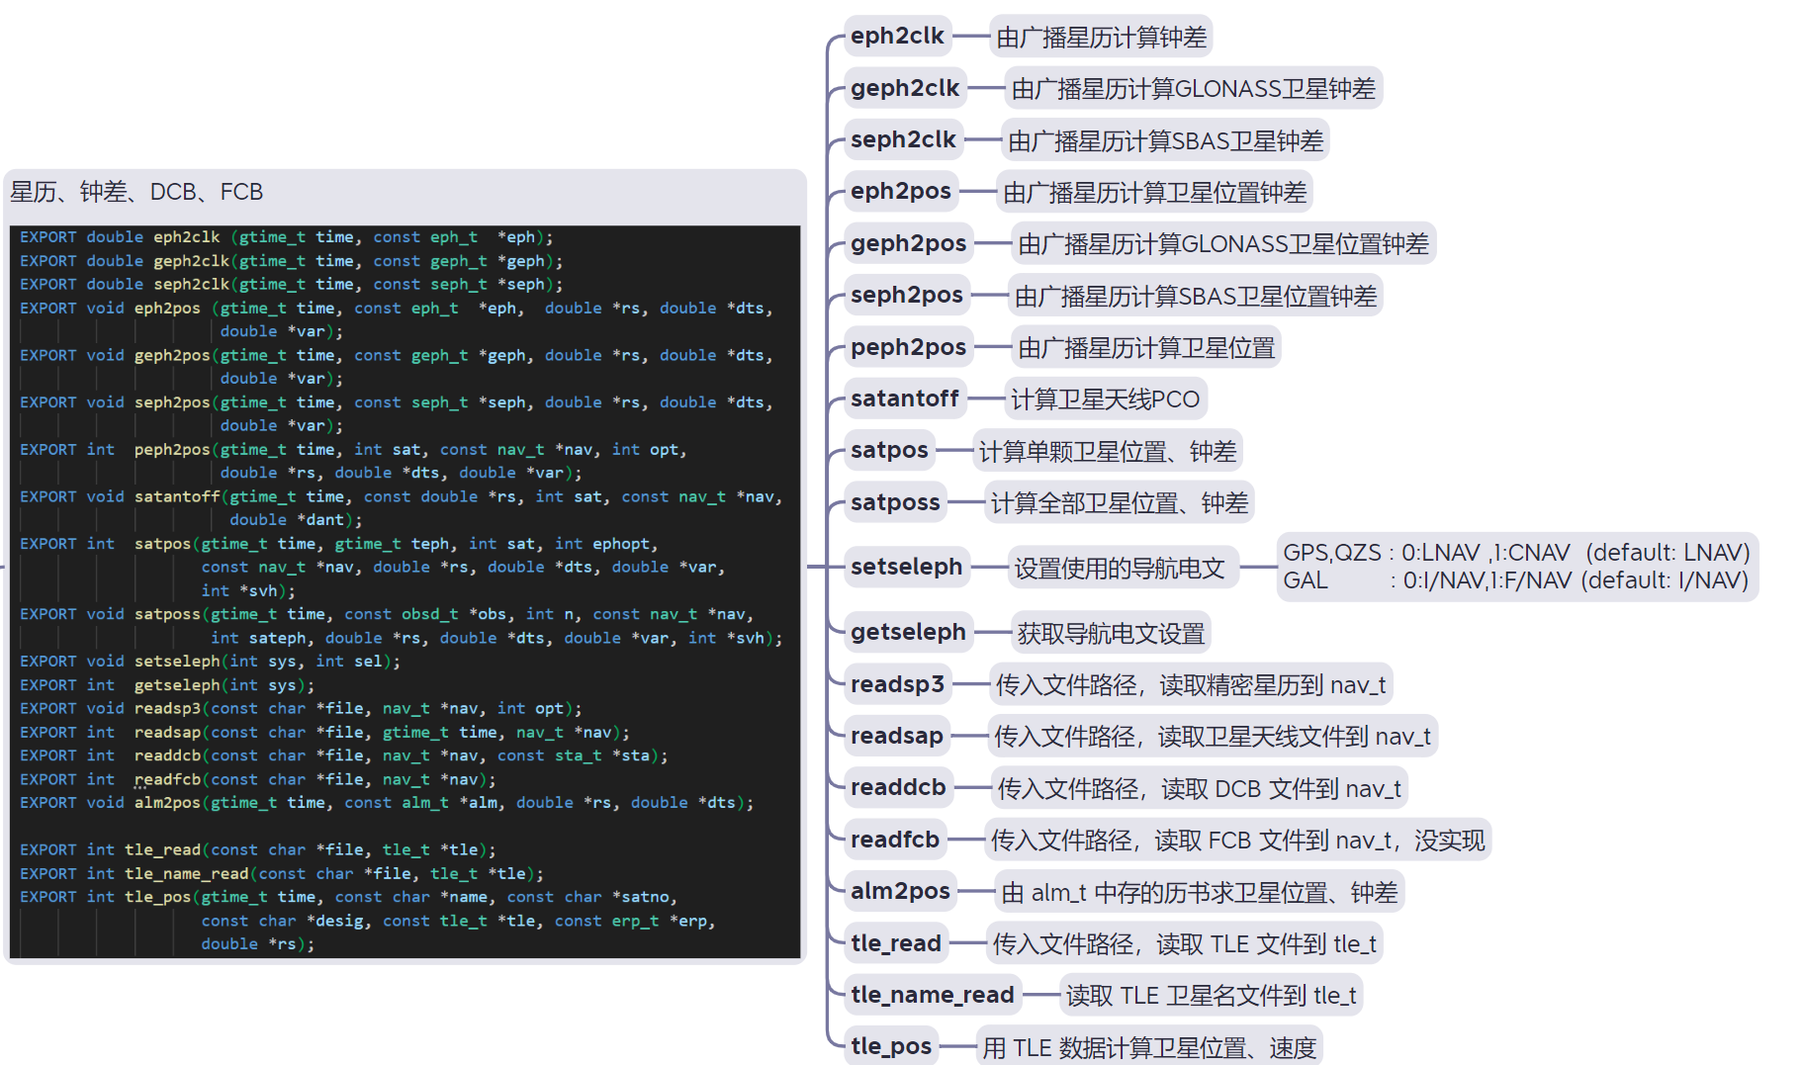Select the satposs node
The image size is (1804, 1065).
click(x=895, y=503)
